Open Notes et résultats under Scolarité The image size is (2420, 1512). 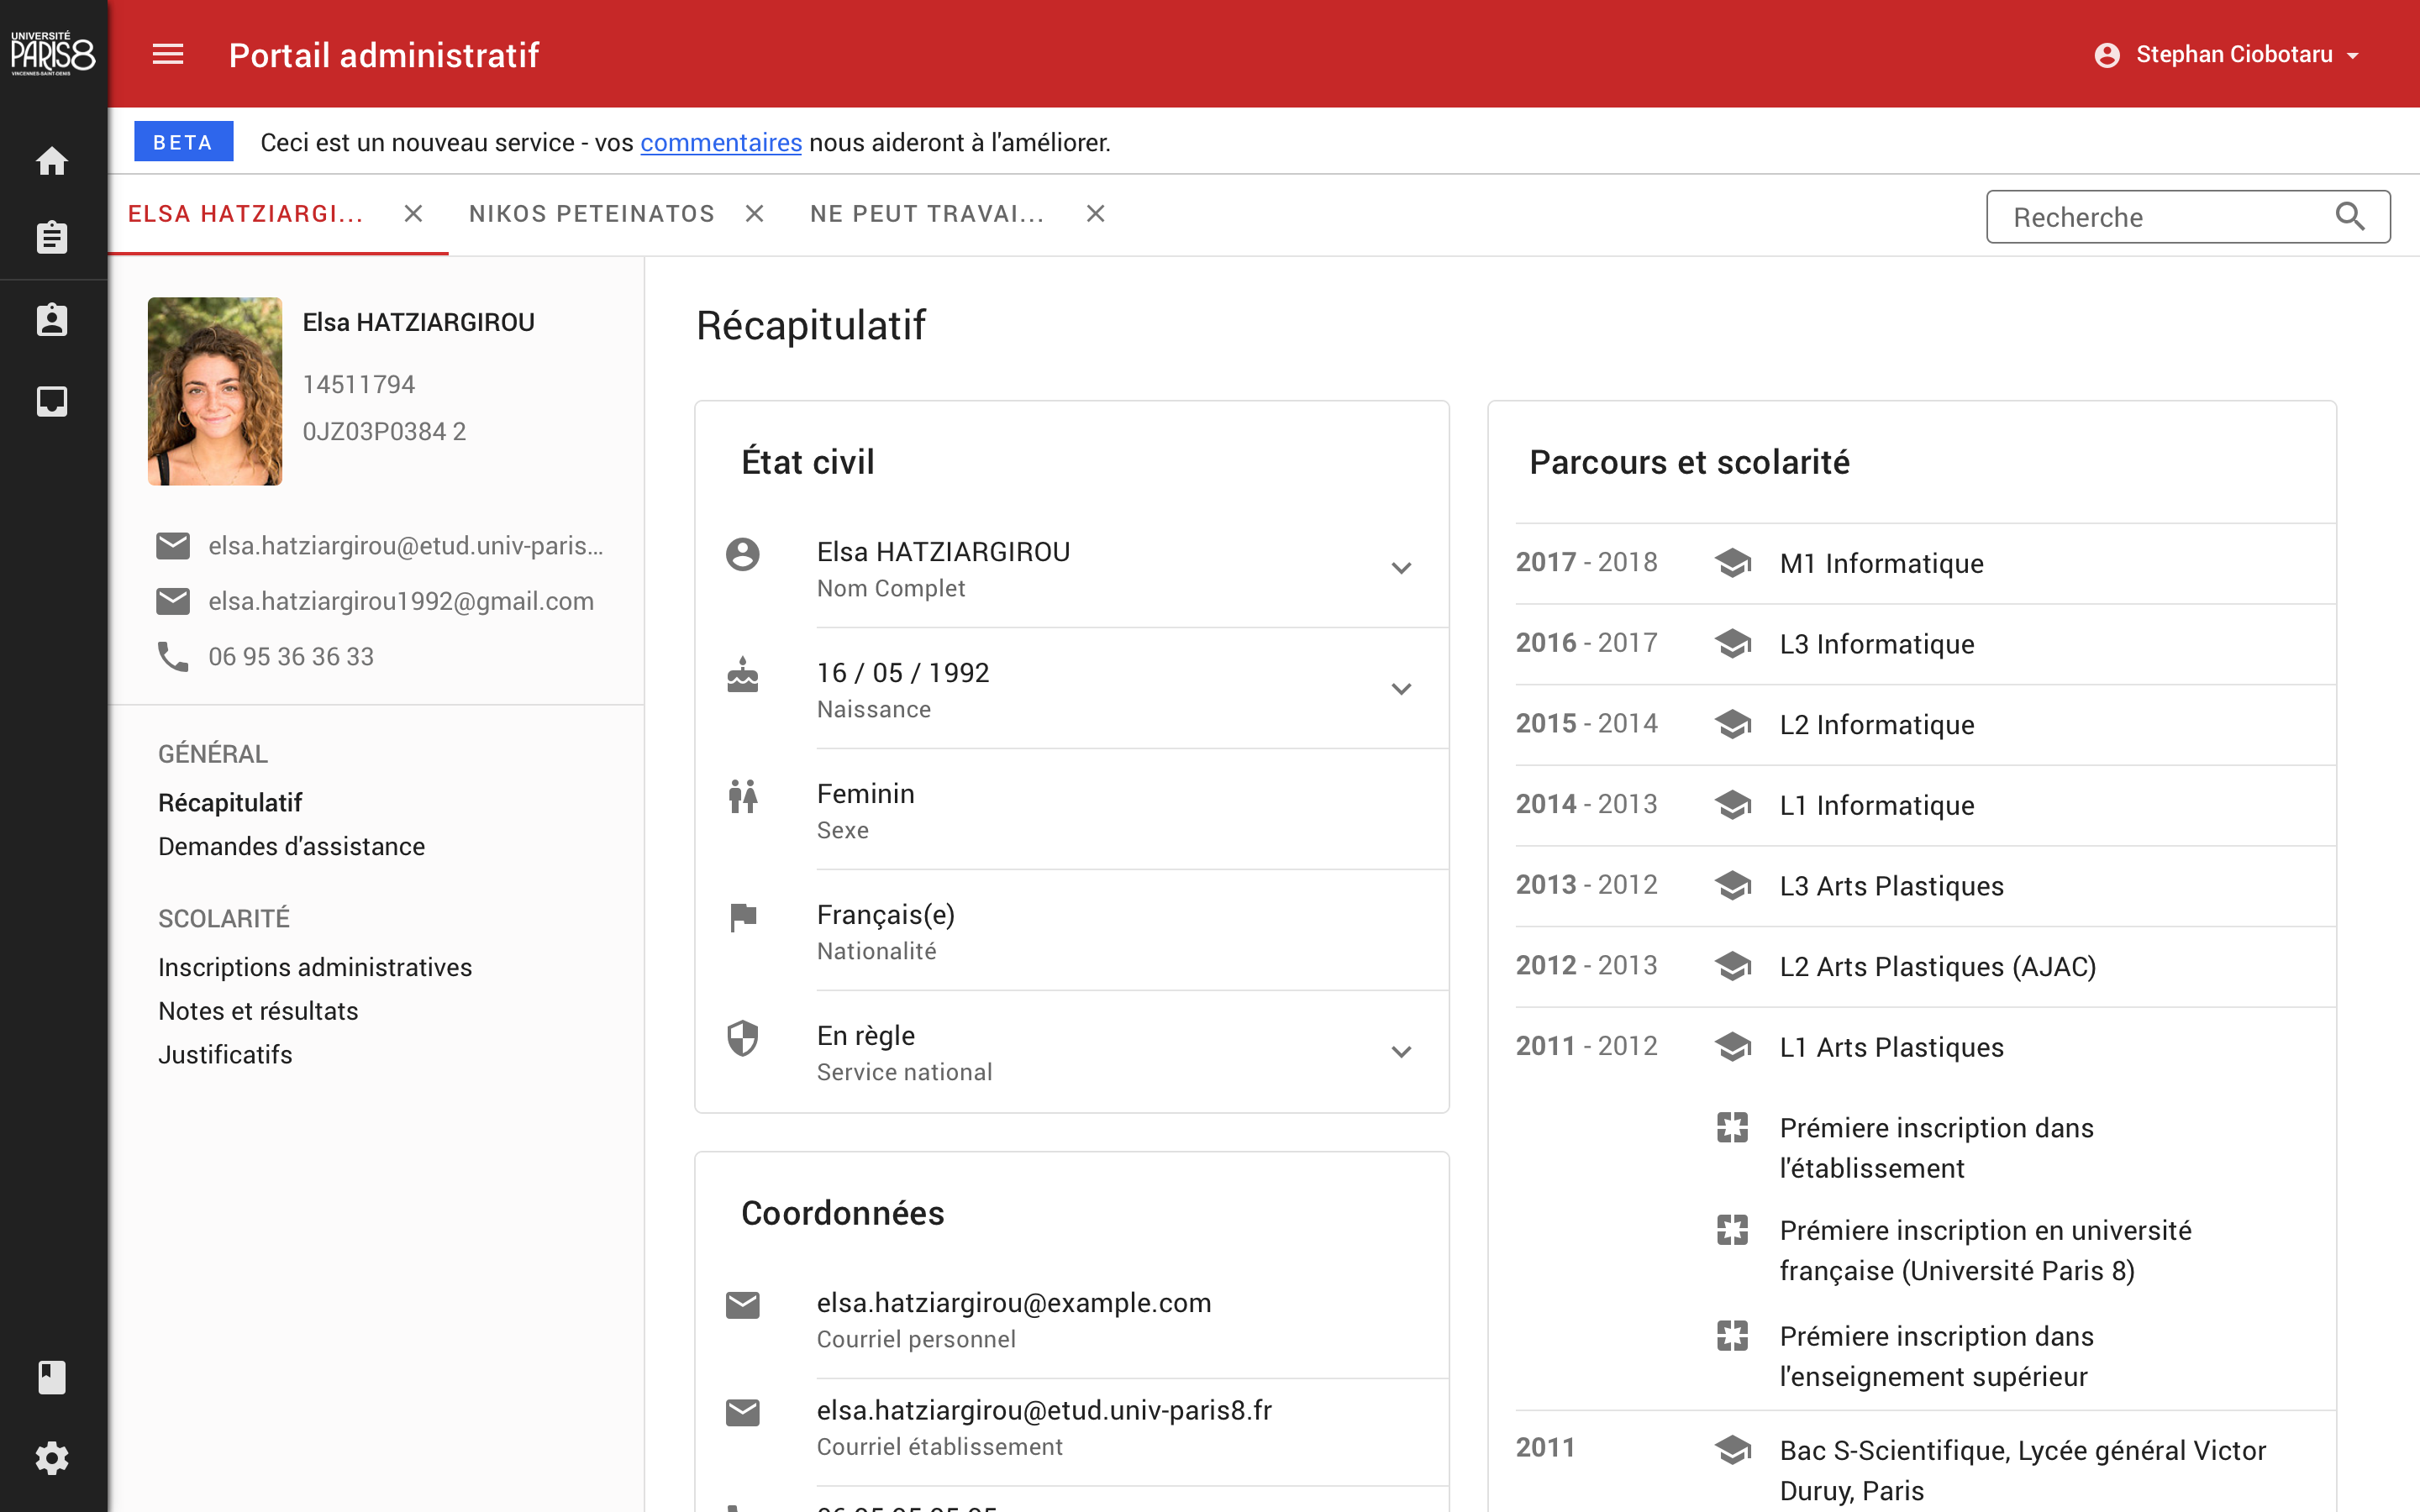pos(257,1010)
